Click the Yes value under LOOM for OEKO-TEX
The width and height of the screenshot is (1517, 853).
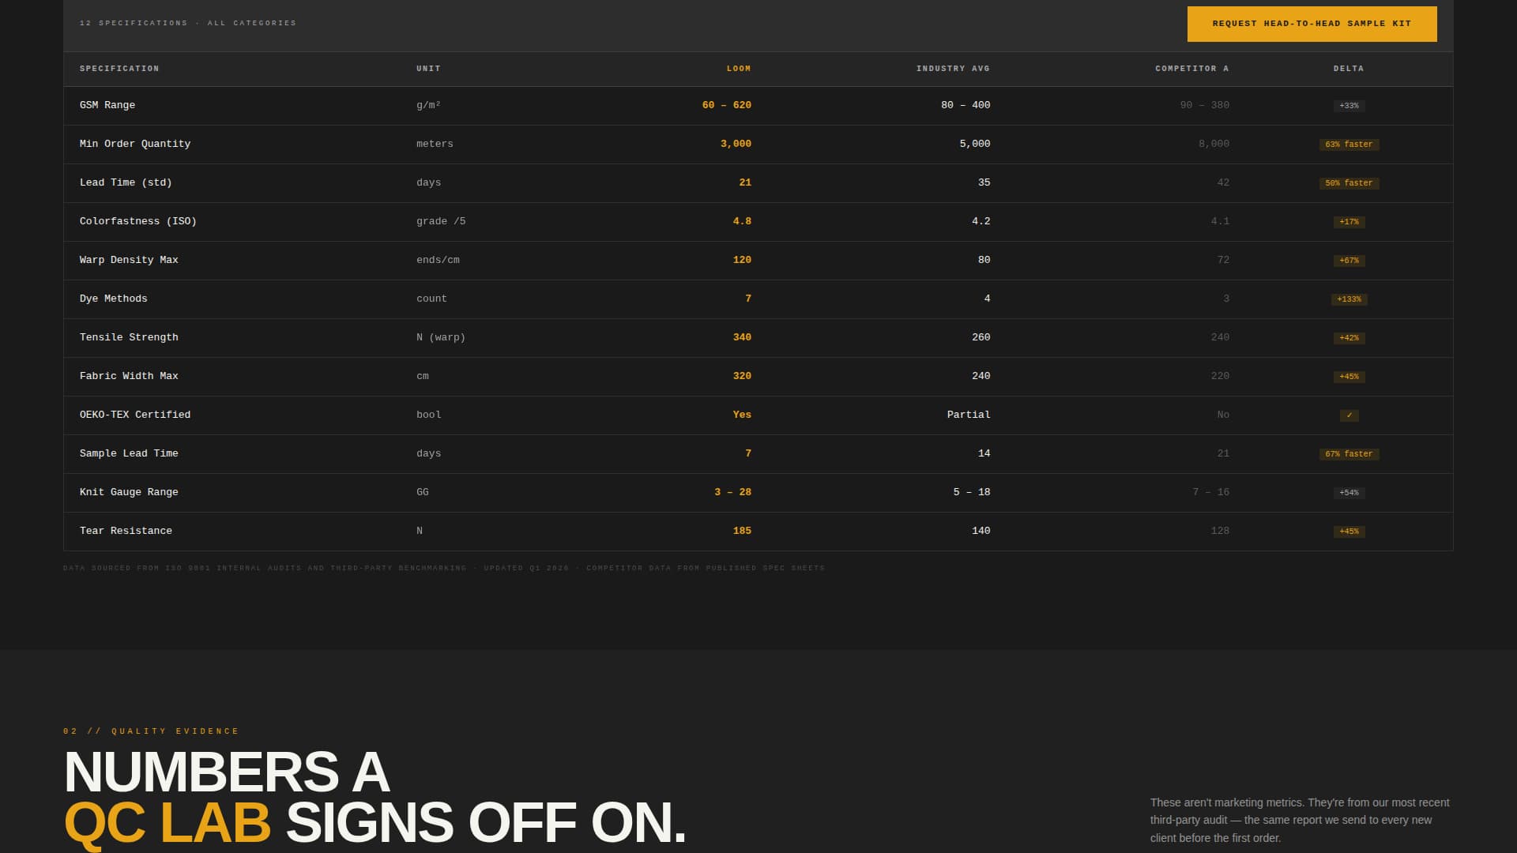741,415
